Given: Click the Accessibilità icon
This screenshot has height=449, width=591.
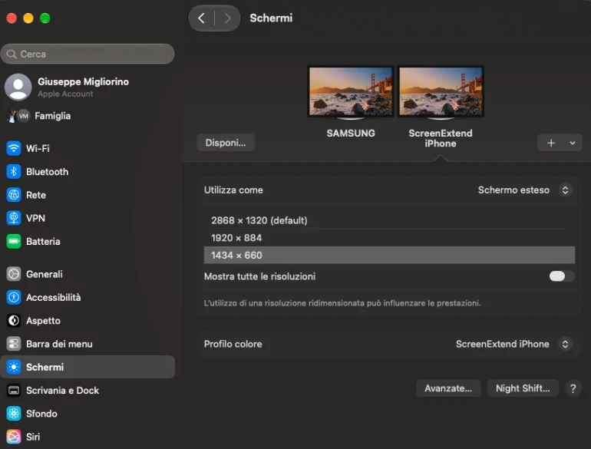Looking at the screenshot, I should click(14, 298).
